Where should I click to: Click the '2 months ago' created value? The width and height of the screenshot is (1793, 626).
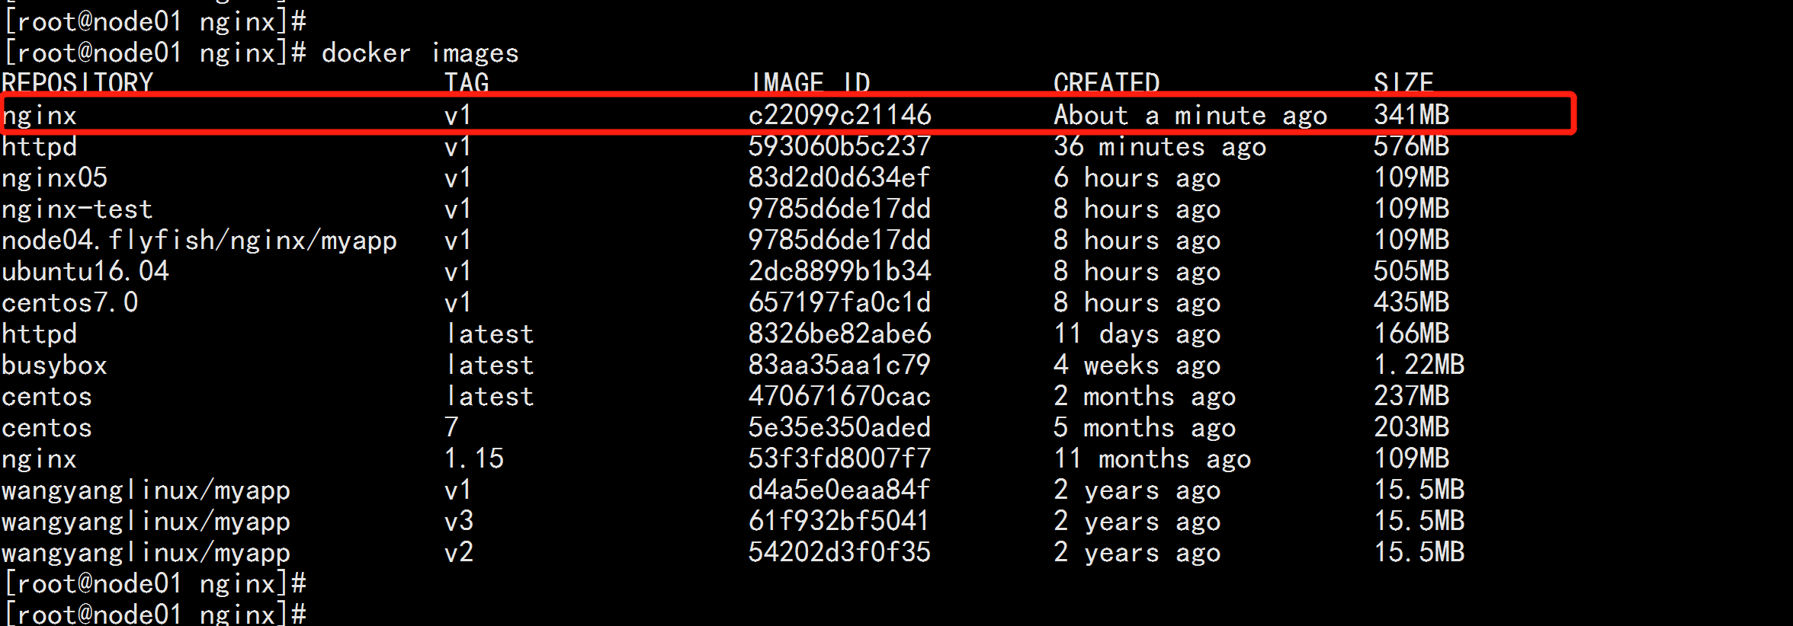[1144, 397]
